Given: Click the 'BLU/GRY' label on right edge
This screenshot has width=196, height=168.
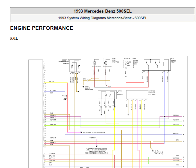Looking at the screenshot, I should click(x=176, y=133).
